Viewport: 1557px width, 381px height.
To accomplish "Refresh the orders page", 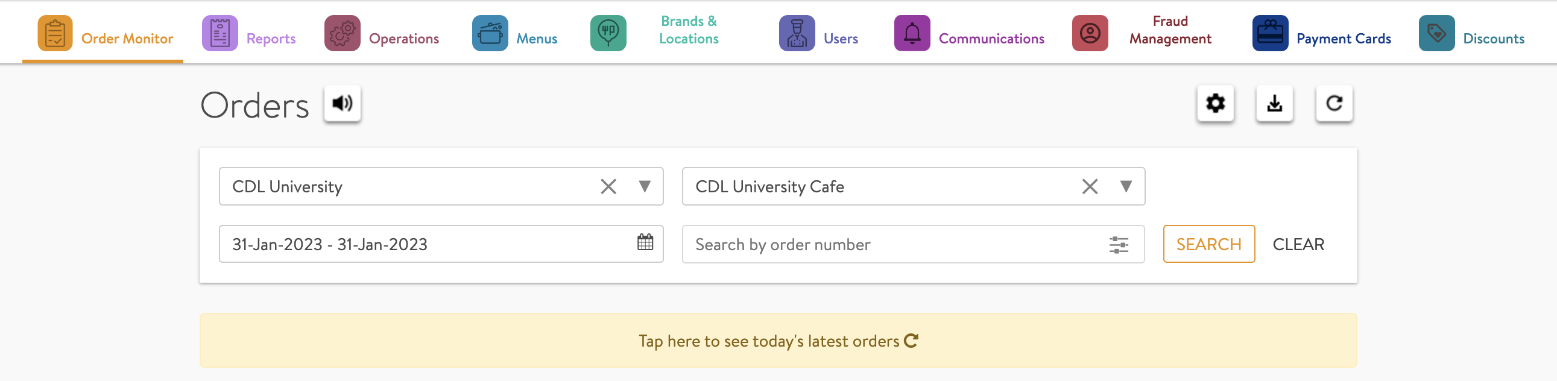I will (1333, 104).
